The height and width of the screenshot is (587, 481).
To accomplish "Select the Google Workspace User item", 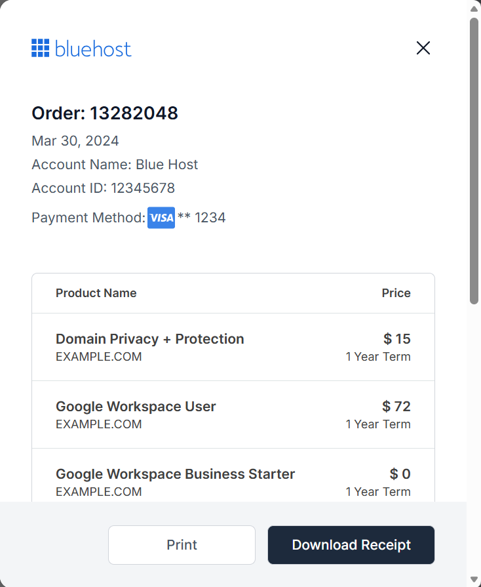I will (136, 406).
